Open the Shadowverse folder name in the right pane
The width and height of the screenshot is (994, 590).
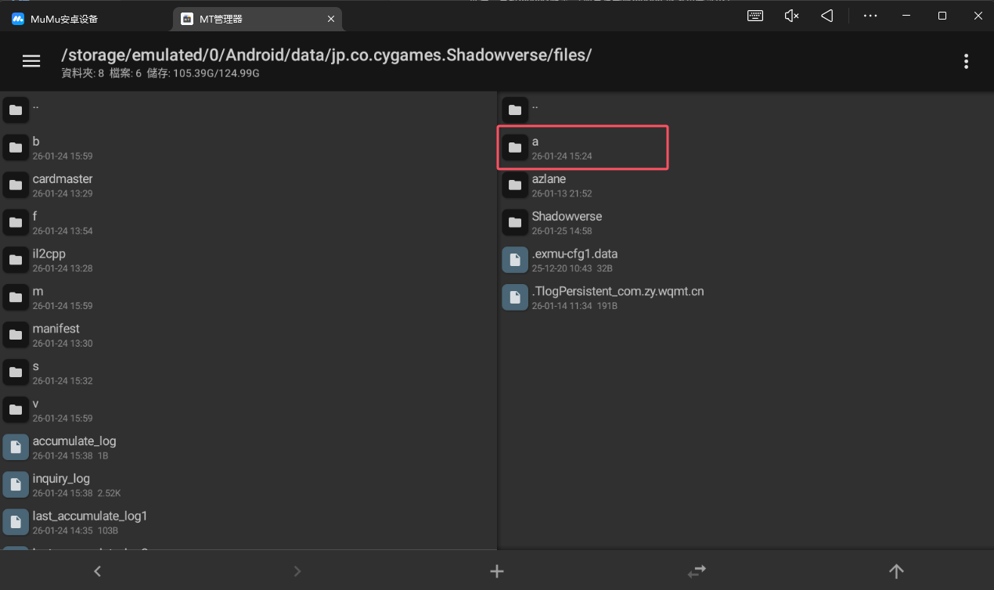point(567,217)
